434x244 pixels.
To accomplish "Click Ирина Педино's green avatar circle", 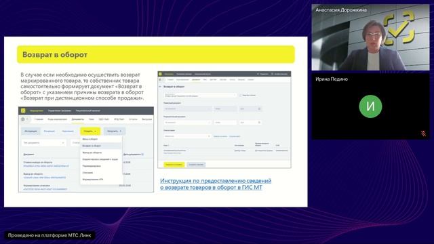I will coord(370,106).
